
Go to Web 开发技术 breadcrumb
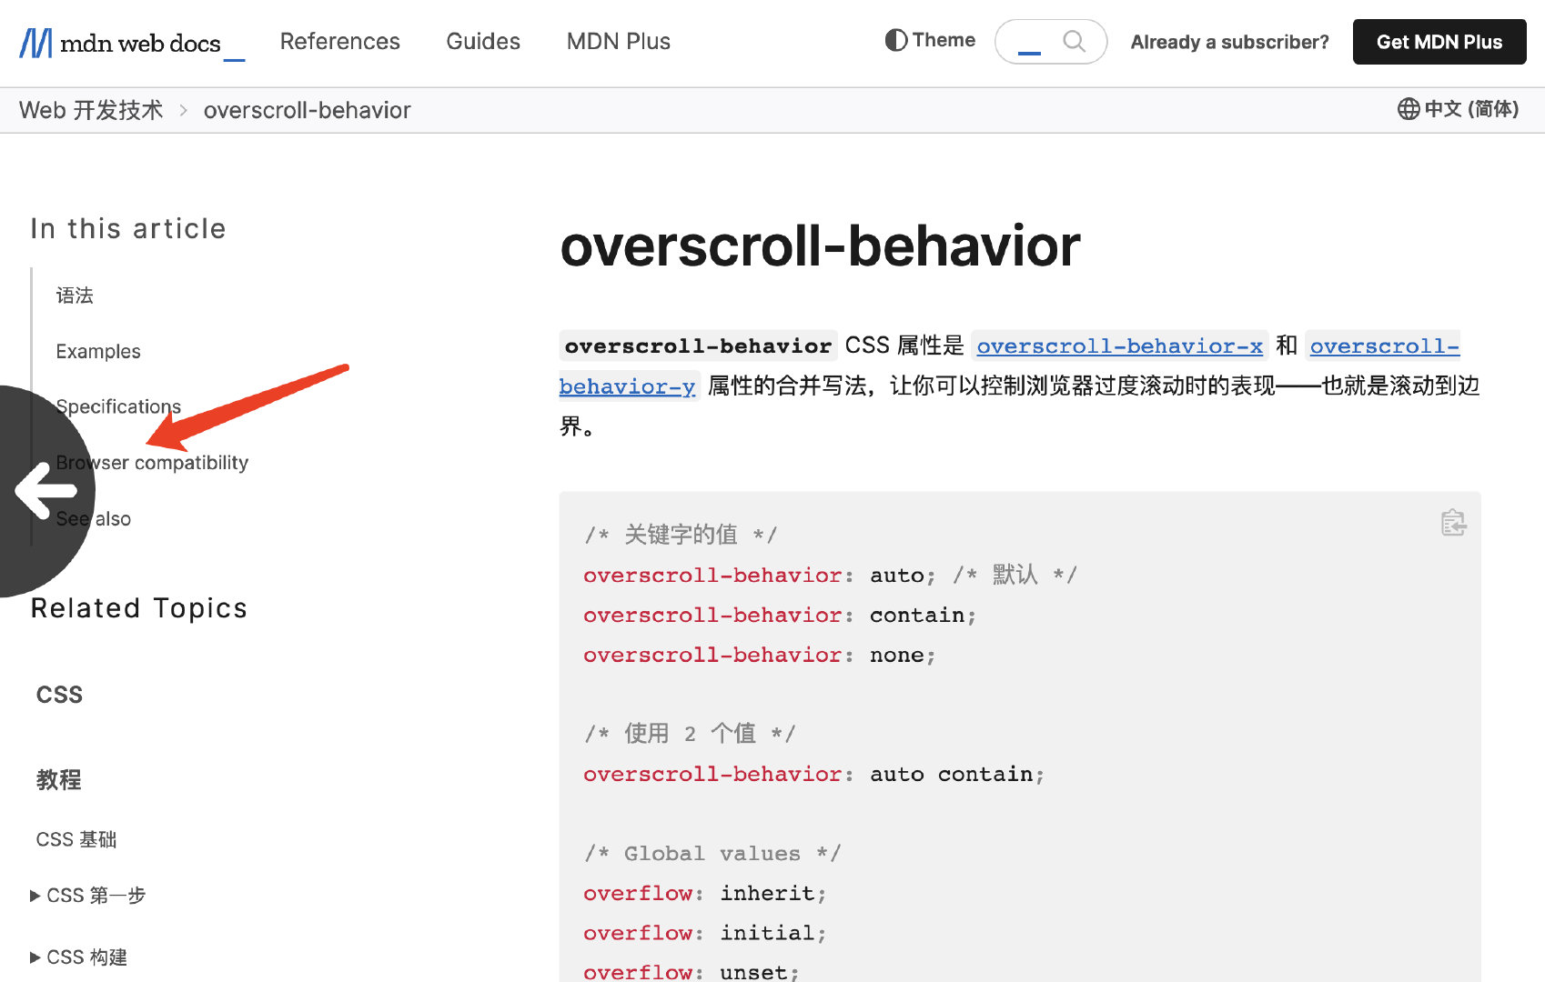click(91, 110)
